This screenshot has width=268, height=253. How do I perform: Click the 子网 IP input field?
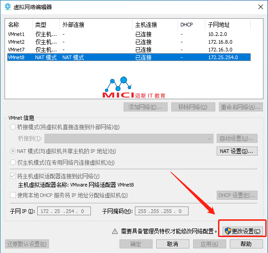click(x=64, y=211)
